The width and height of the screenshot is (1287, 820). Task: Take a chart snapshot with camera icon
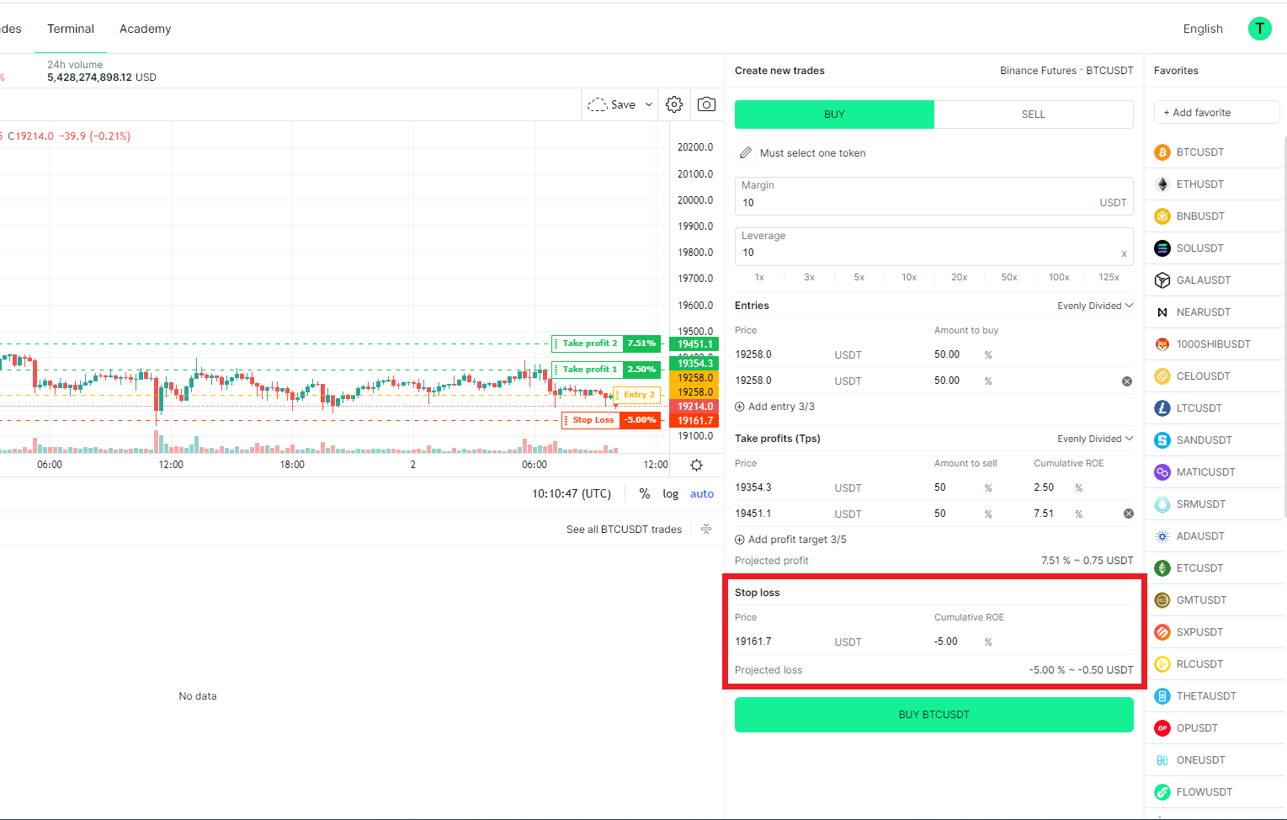click(x=706, y=104)
